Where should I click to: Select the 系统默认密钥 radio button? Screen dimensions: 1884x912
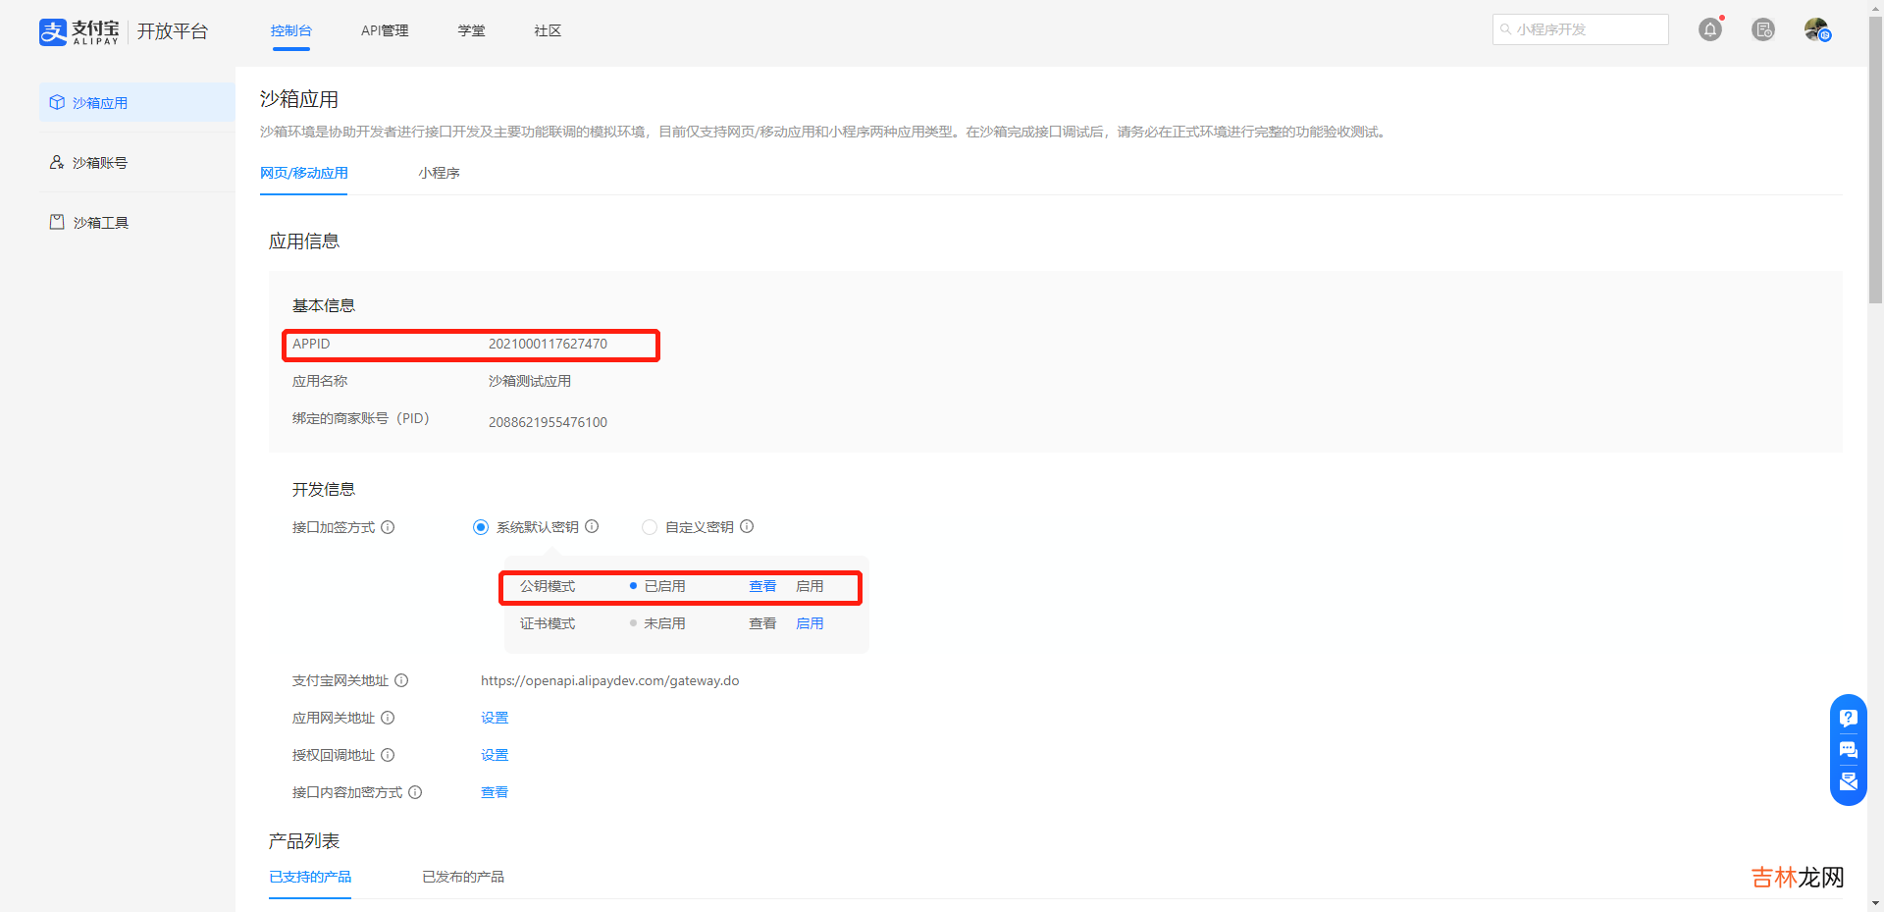(x=481, y=527)
